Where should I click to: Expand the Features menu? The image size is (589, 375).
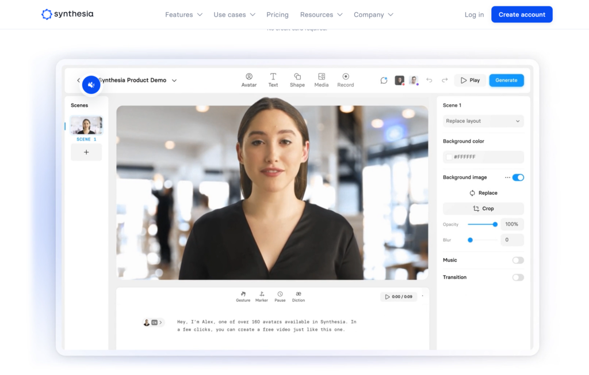(x=183, y=14)
